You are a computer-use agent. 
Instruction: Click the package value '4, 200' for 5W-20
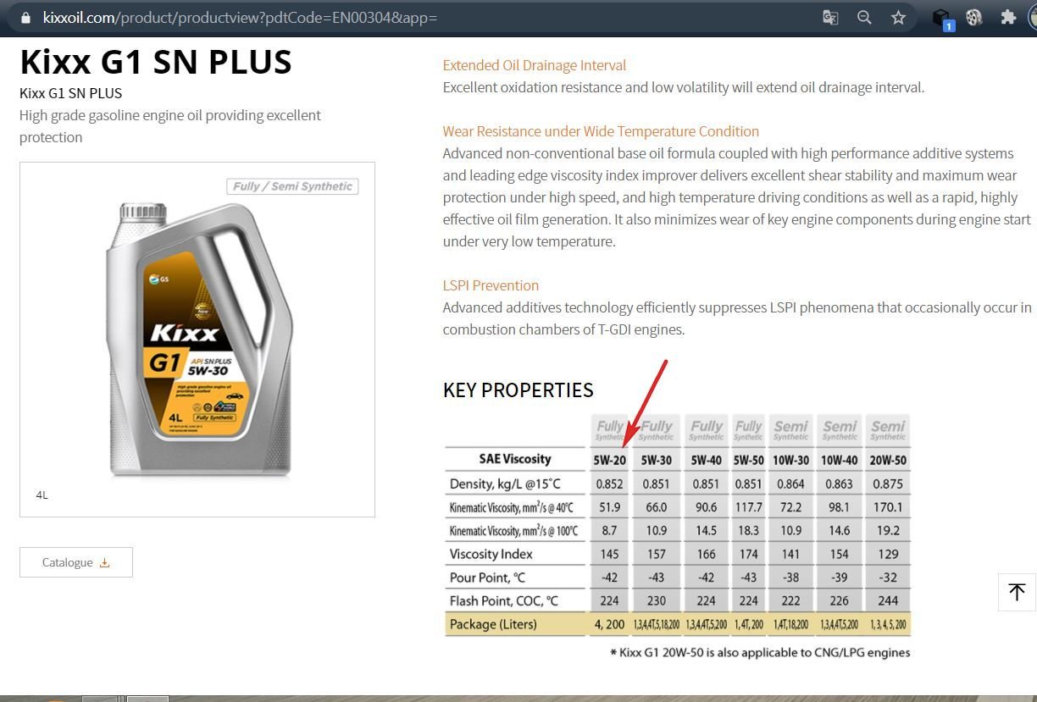click(609, 625)
